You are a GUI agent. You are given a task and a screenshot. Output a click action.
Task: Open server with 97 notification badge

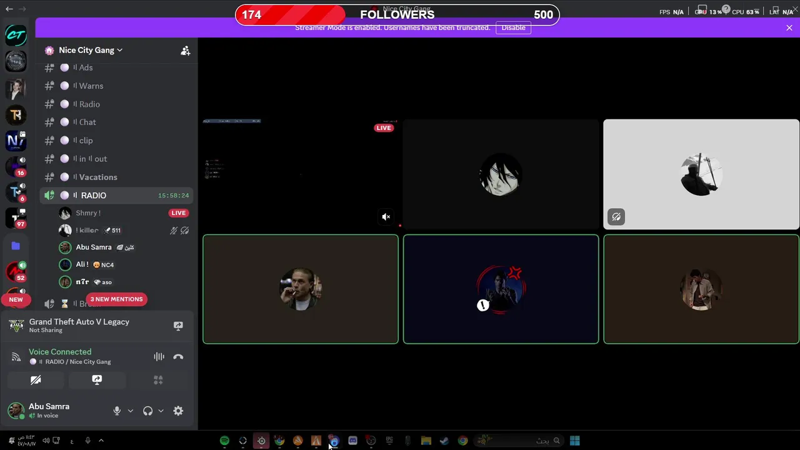16,219
